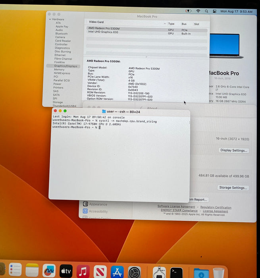Open Accessibility in Settings sidebar
The height and width of the screenshot is (278, 260).
[98, 211]
